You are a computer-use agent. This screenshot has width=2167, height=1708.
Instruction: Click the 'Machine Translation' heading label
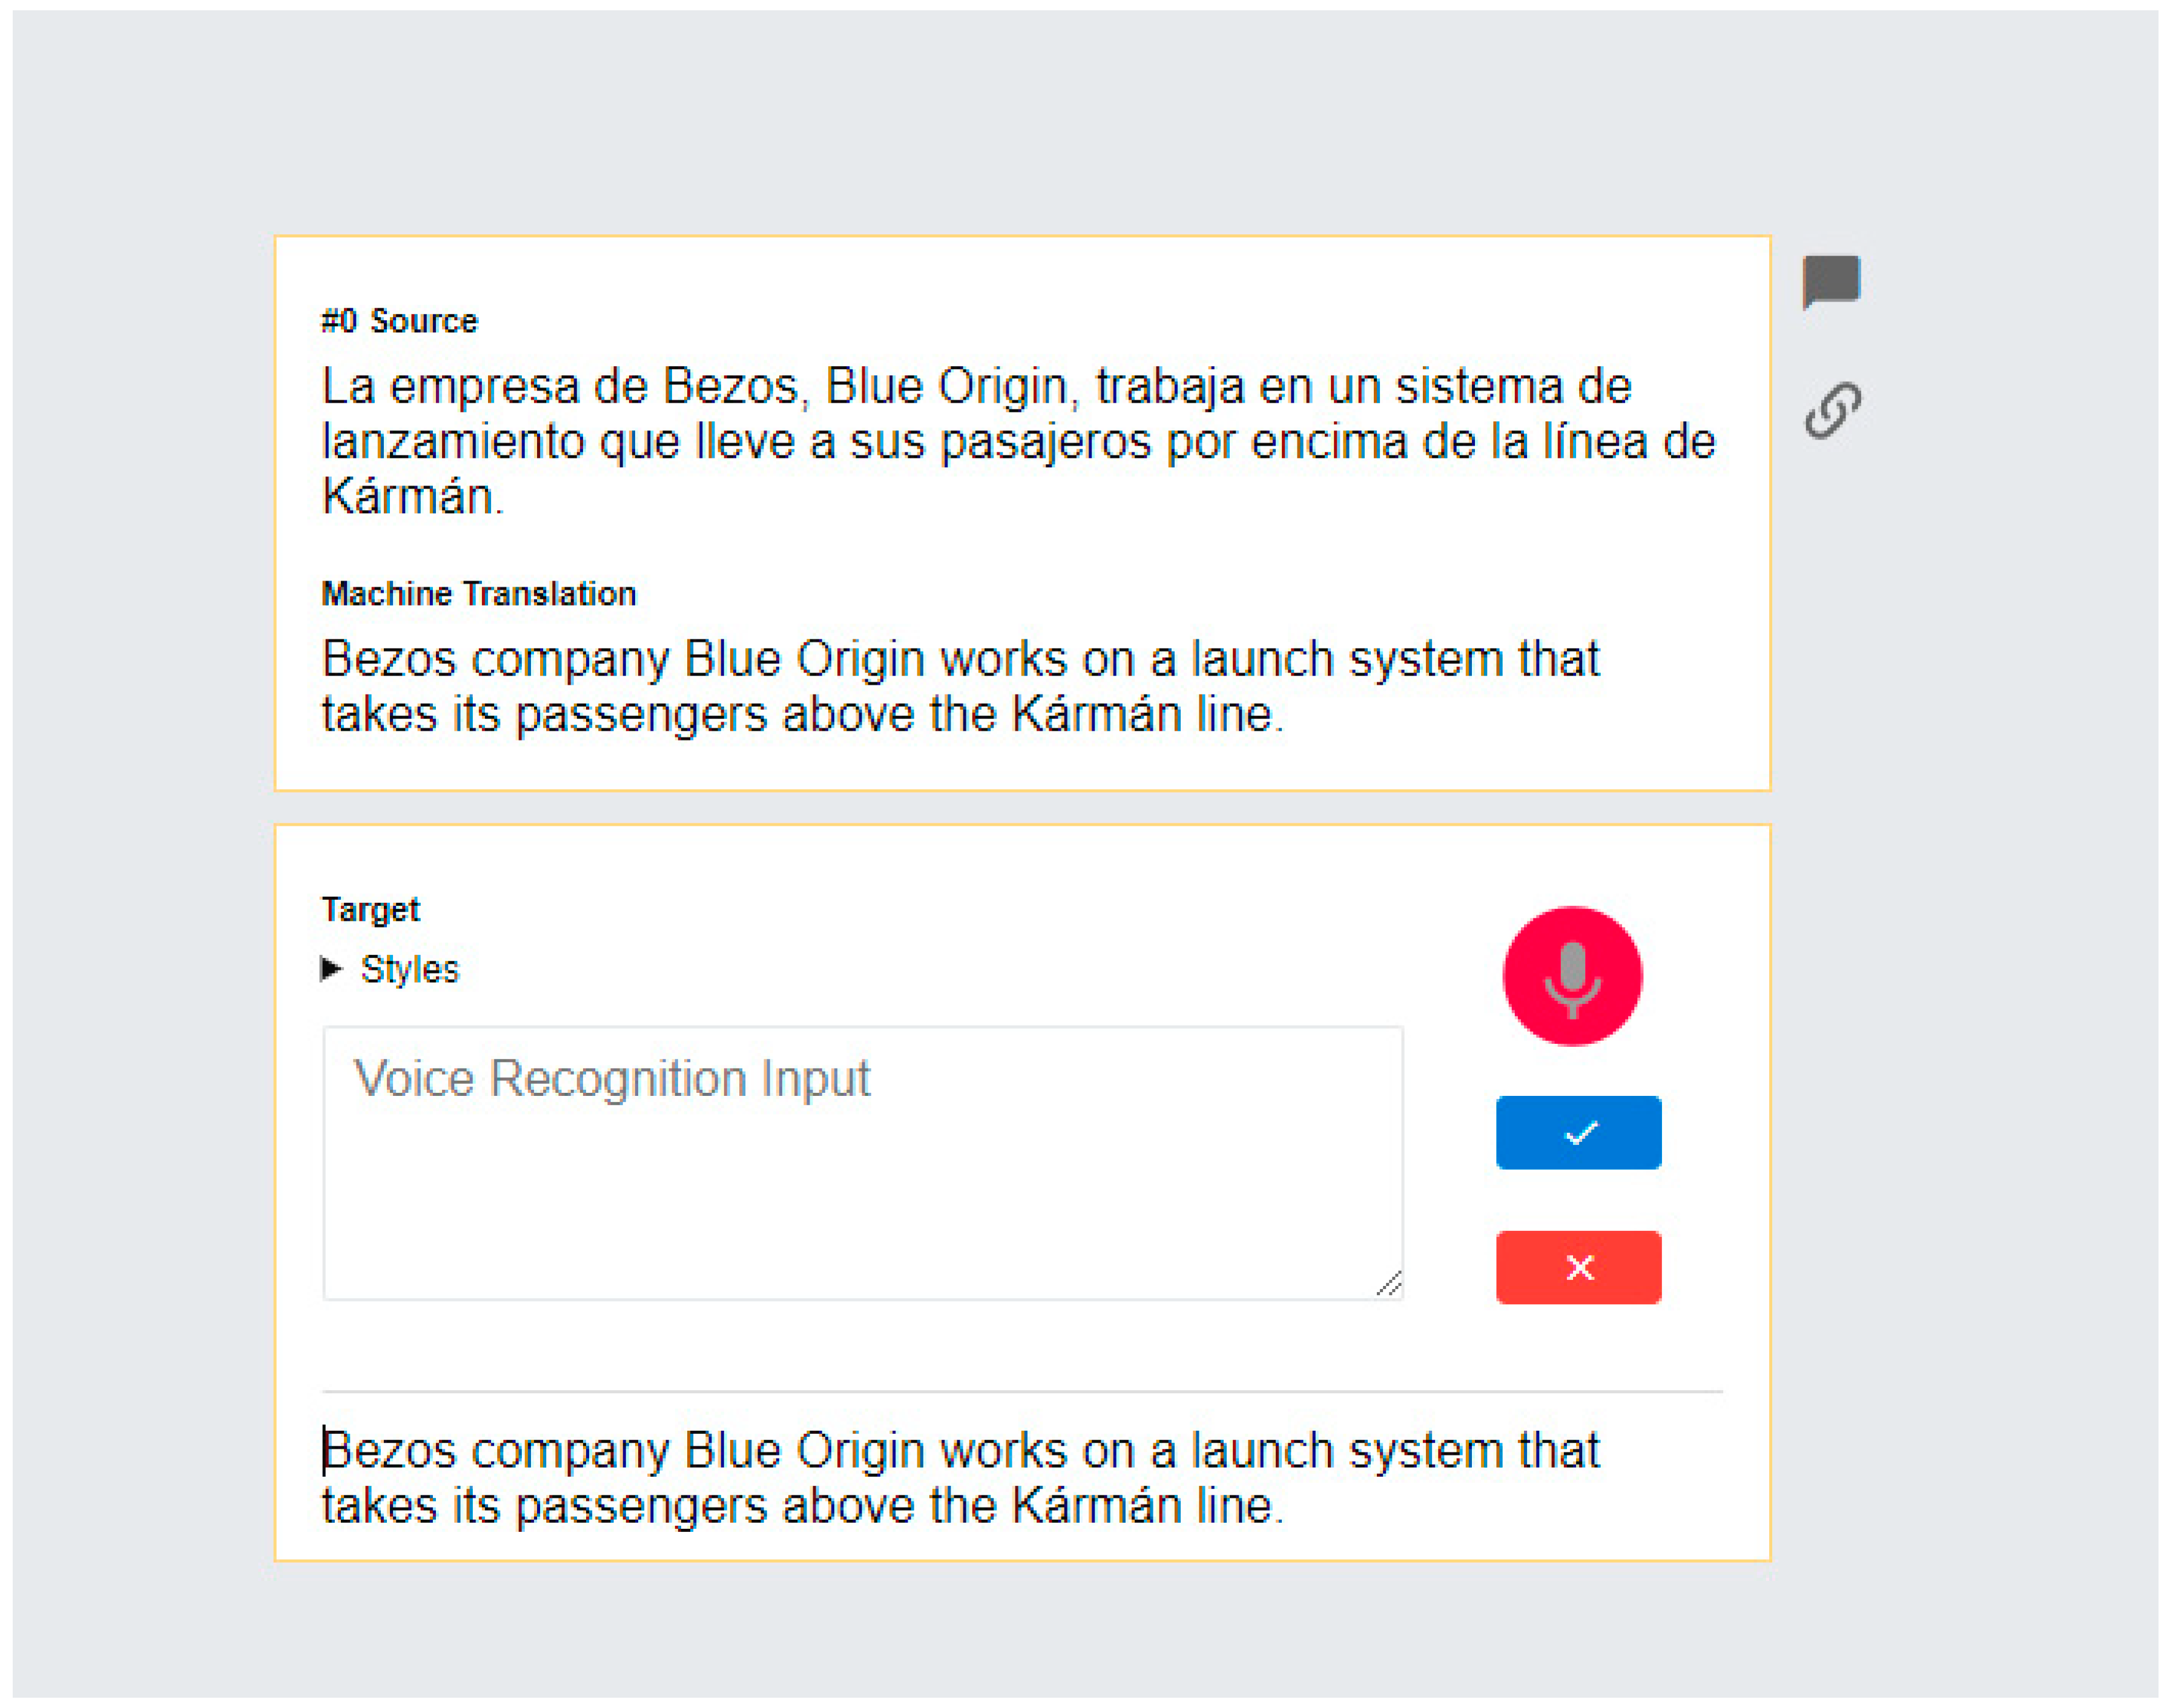click(x=478, y=593)
